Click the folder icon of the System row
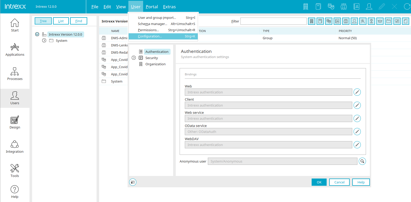The height and width of the screenshot is (202, 411). click(104, 81)
